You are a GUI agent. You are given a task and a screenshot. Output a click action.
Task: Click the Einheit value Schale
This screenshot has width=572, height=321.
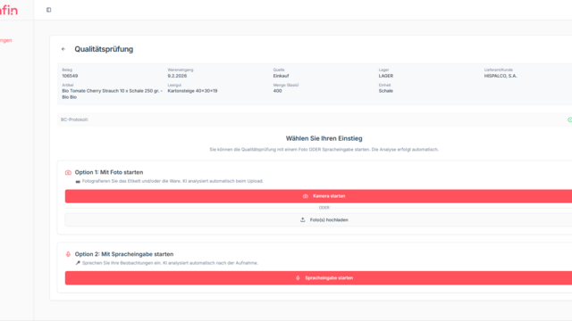click(385, 91)
